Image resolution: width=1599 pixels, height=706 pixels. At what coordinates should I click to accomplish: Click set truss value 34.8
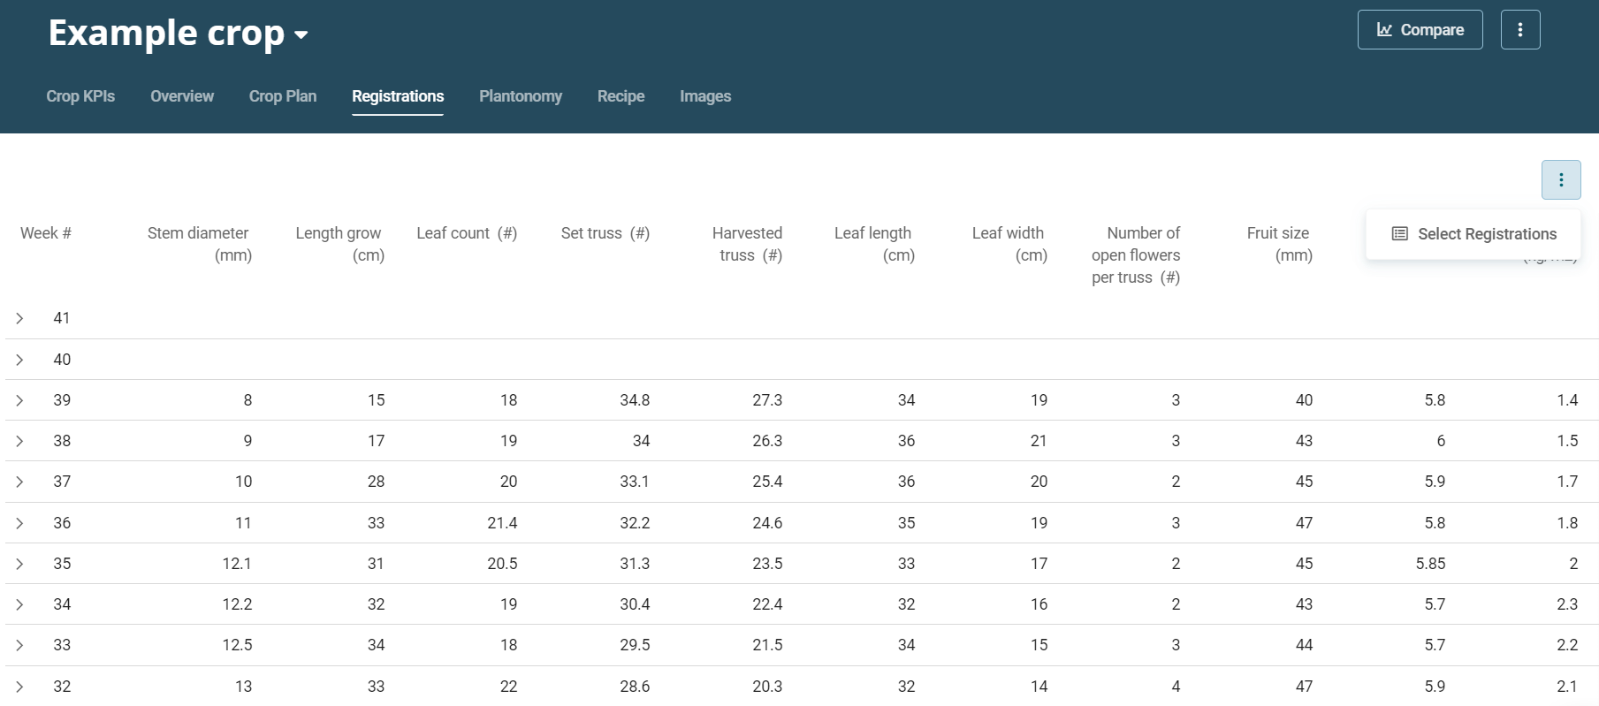635,400
